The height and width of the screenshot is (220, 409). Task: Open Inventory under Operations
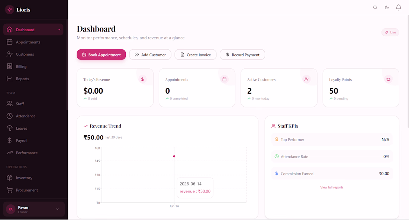pos(33,178)
